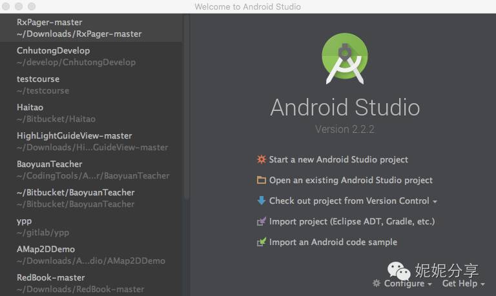Open recent project AMap2DDemo
The height and width of the screenshot is (296, 496).
[91, 255]
